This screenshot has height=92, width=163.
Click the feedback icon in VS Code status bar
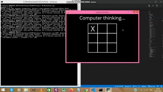[x=158, y=86]
